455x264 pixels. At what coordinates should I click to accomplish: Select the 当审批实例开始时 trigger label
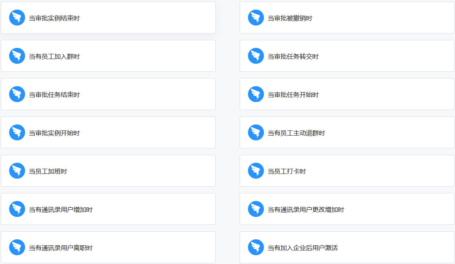click(x=54, y=133)
